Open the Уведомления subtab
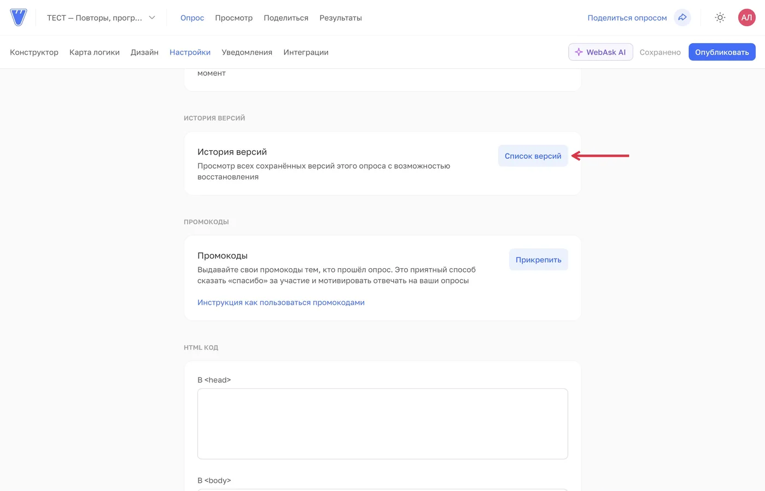The width and height of the screenshot is (765, 491). [247, 52]
